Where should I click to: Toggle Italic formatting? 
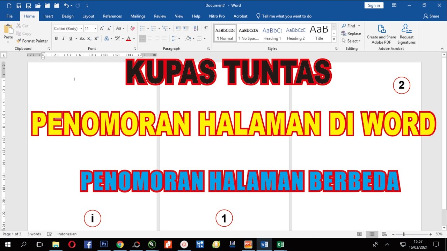tap(63, 39)
